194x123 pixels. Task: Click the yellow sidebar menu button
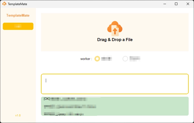18,26
